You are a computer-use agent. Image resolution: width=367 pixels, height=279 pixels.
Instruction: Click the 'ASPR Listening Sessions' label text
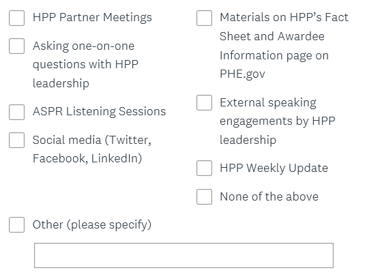pyautogui.click(x=99, y=112)
